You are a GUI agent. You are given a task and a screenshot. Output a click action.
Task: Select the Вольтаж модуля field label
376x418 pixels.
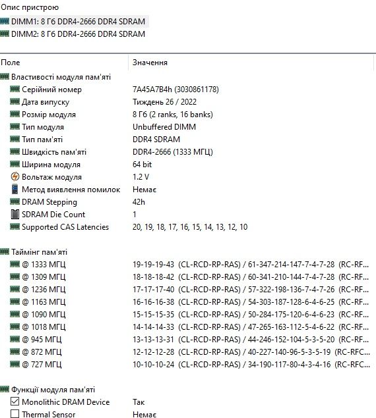(51, 177)
